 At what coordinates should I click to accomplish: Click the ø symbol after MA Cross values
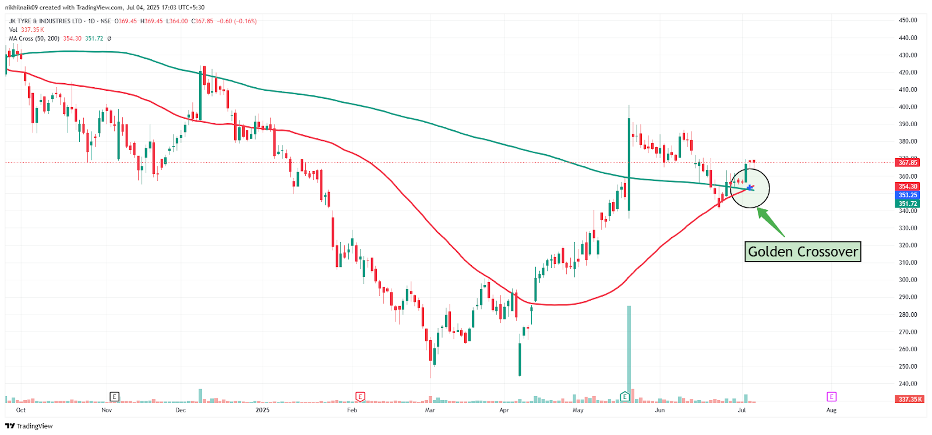point(110,38)
